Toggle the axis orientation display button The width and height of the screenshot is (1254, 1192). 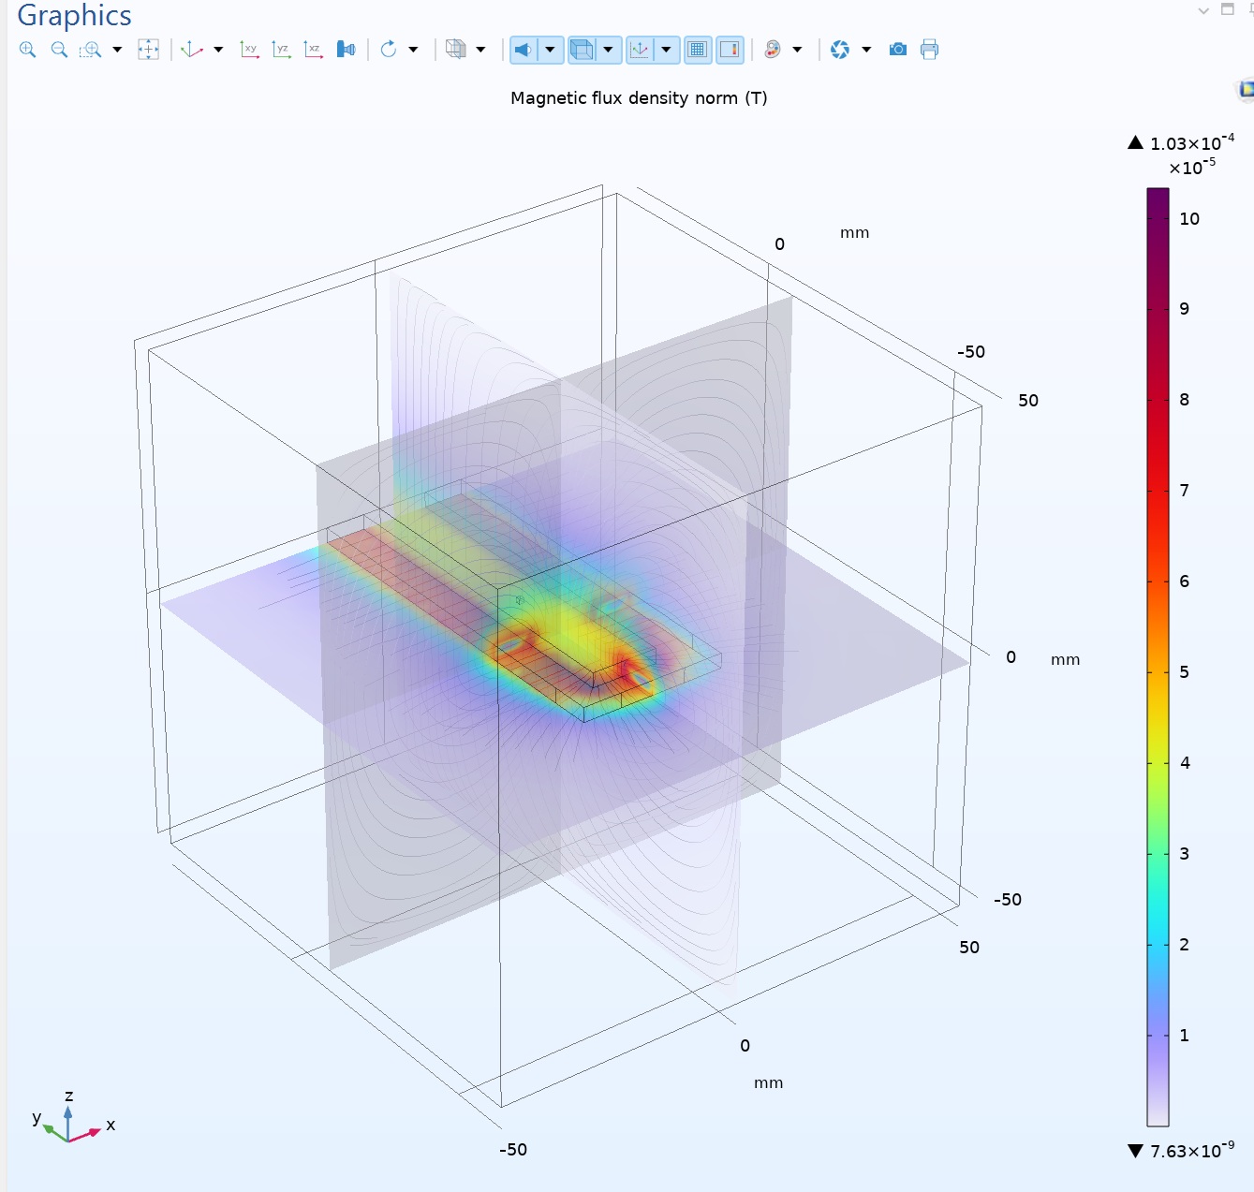641,50
